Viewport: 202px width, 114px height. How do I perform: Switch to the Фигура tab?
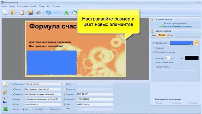click(x=162, y=35)
